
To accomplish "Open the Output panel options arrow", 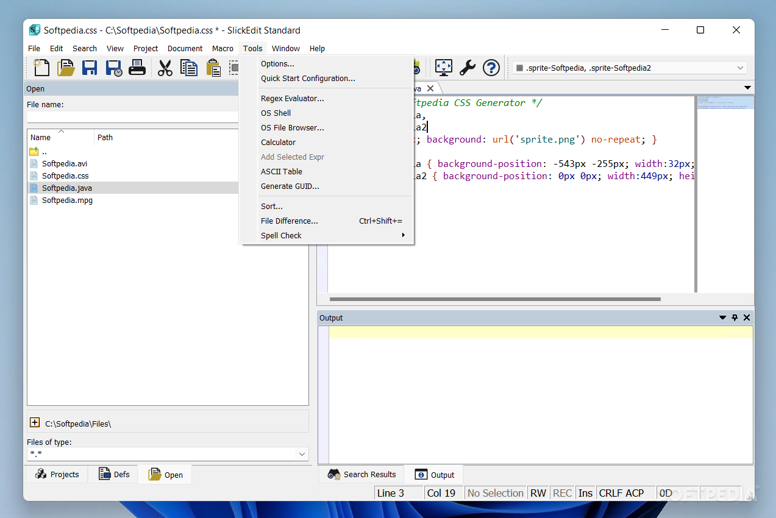I will pyautogui.click(x=723, y=318).
